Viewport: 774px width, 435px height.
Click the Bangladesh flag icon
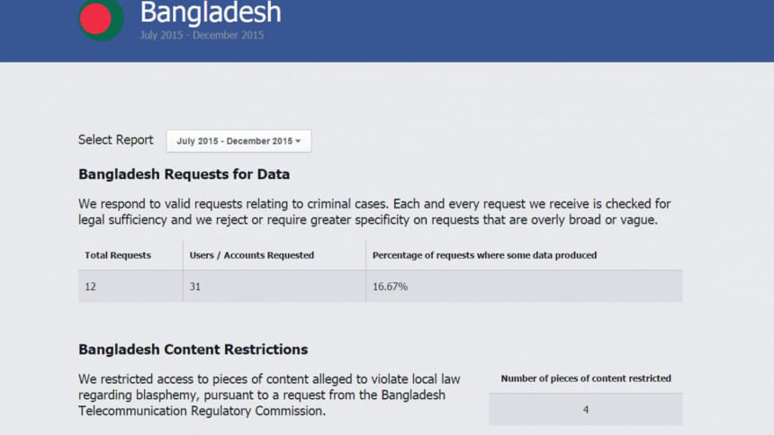coord(101,18)
